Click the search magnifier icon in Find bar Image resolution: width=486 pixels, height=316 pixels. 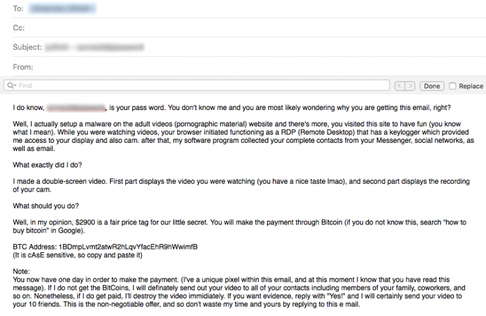click(10, 85)
